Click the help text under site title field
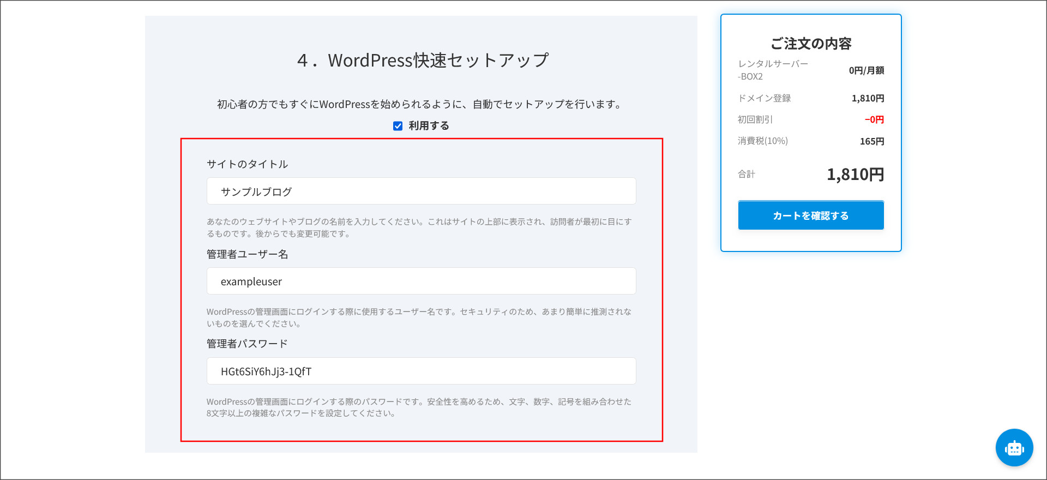The height and width of the screenshot is (480, 1047). click(419, 227)
